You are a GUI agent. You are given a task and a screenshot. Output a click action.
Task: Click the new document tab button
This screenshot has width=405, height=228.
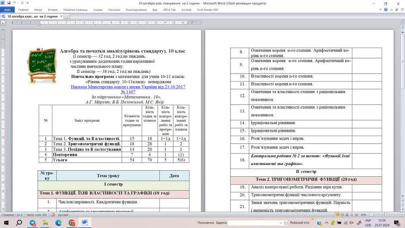tap(66, 16)
